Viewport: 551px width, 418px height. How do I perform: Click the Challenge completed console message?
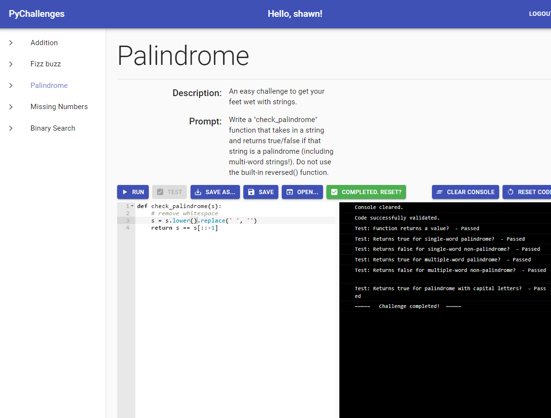click(408, 307)
